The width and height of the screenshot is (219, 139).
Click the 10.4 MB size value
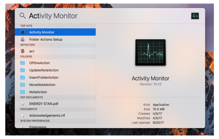[159, 109]
